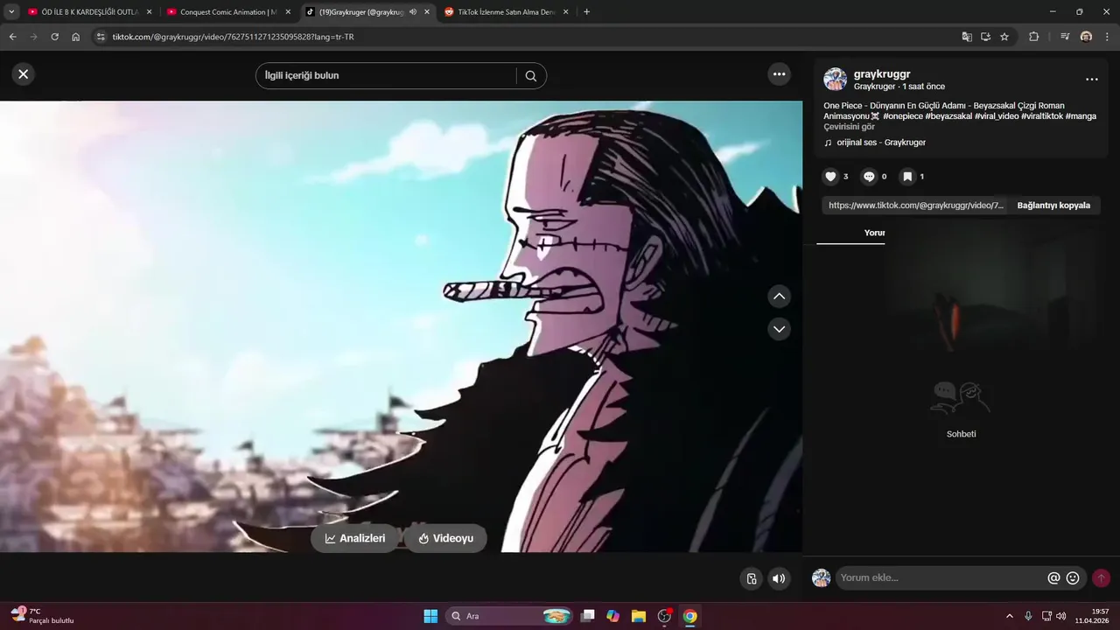Image resolution: width=1120 pixels, height=630 pixels.
Task: View site information icon in address bar
Action: tap(101, 37)
